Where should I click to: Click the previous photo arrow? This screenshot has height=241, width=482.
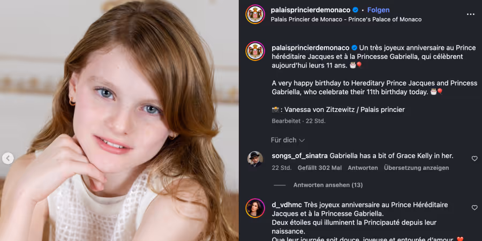7,158
